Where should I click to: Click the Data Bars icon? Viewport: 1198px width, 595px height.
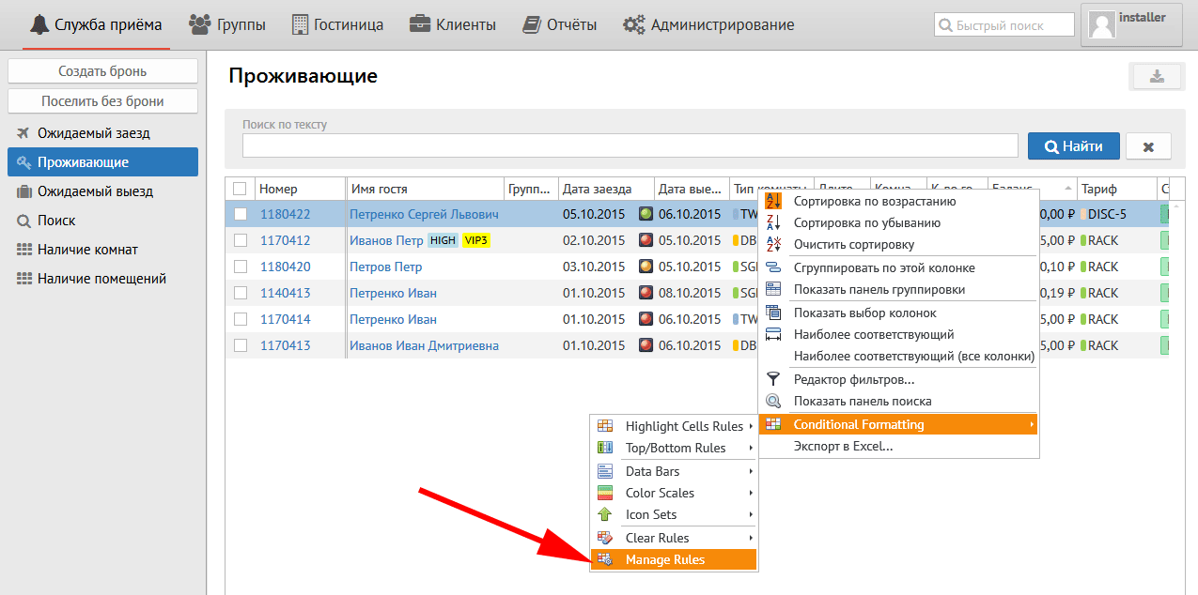point(606,471)
